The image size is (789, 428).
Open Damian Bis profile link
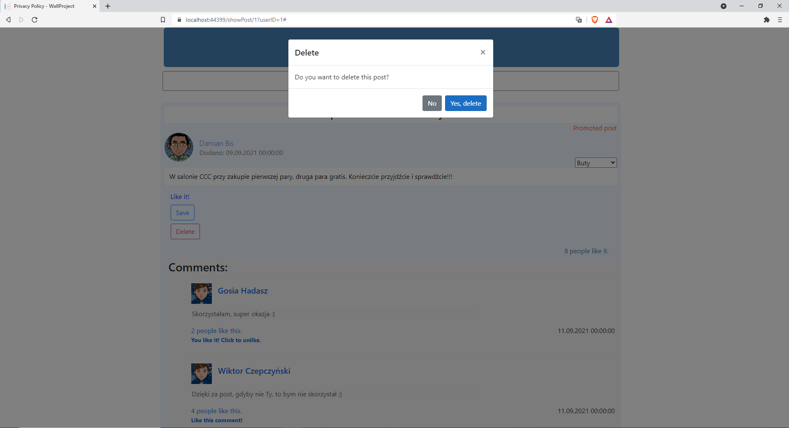click(216, 143)
